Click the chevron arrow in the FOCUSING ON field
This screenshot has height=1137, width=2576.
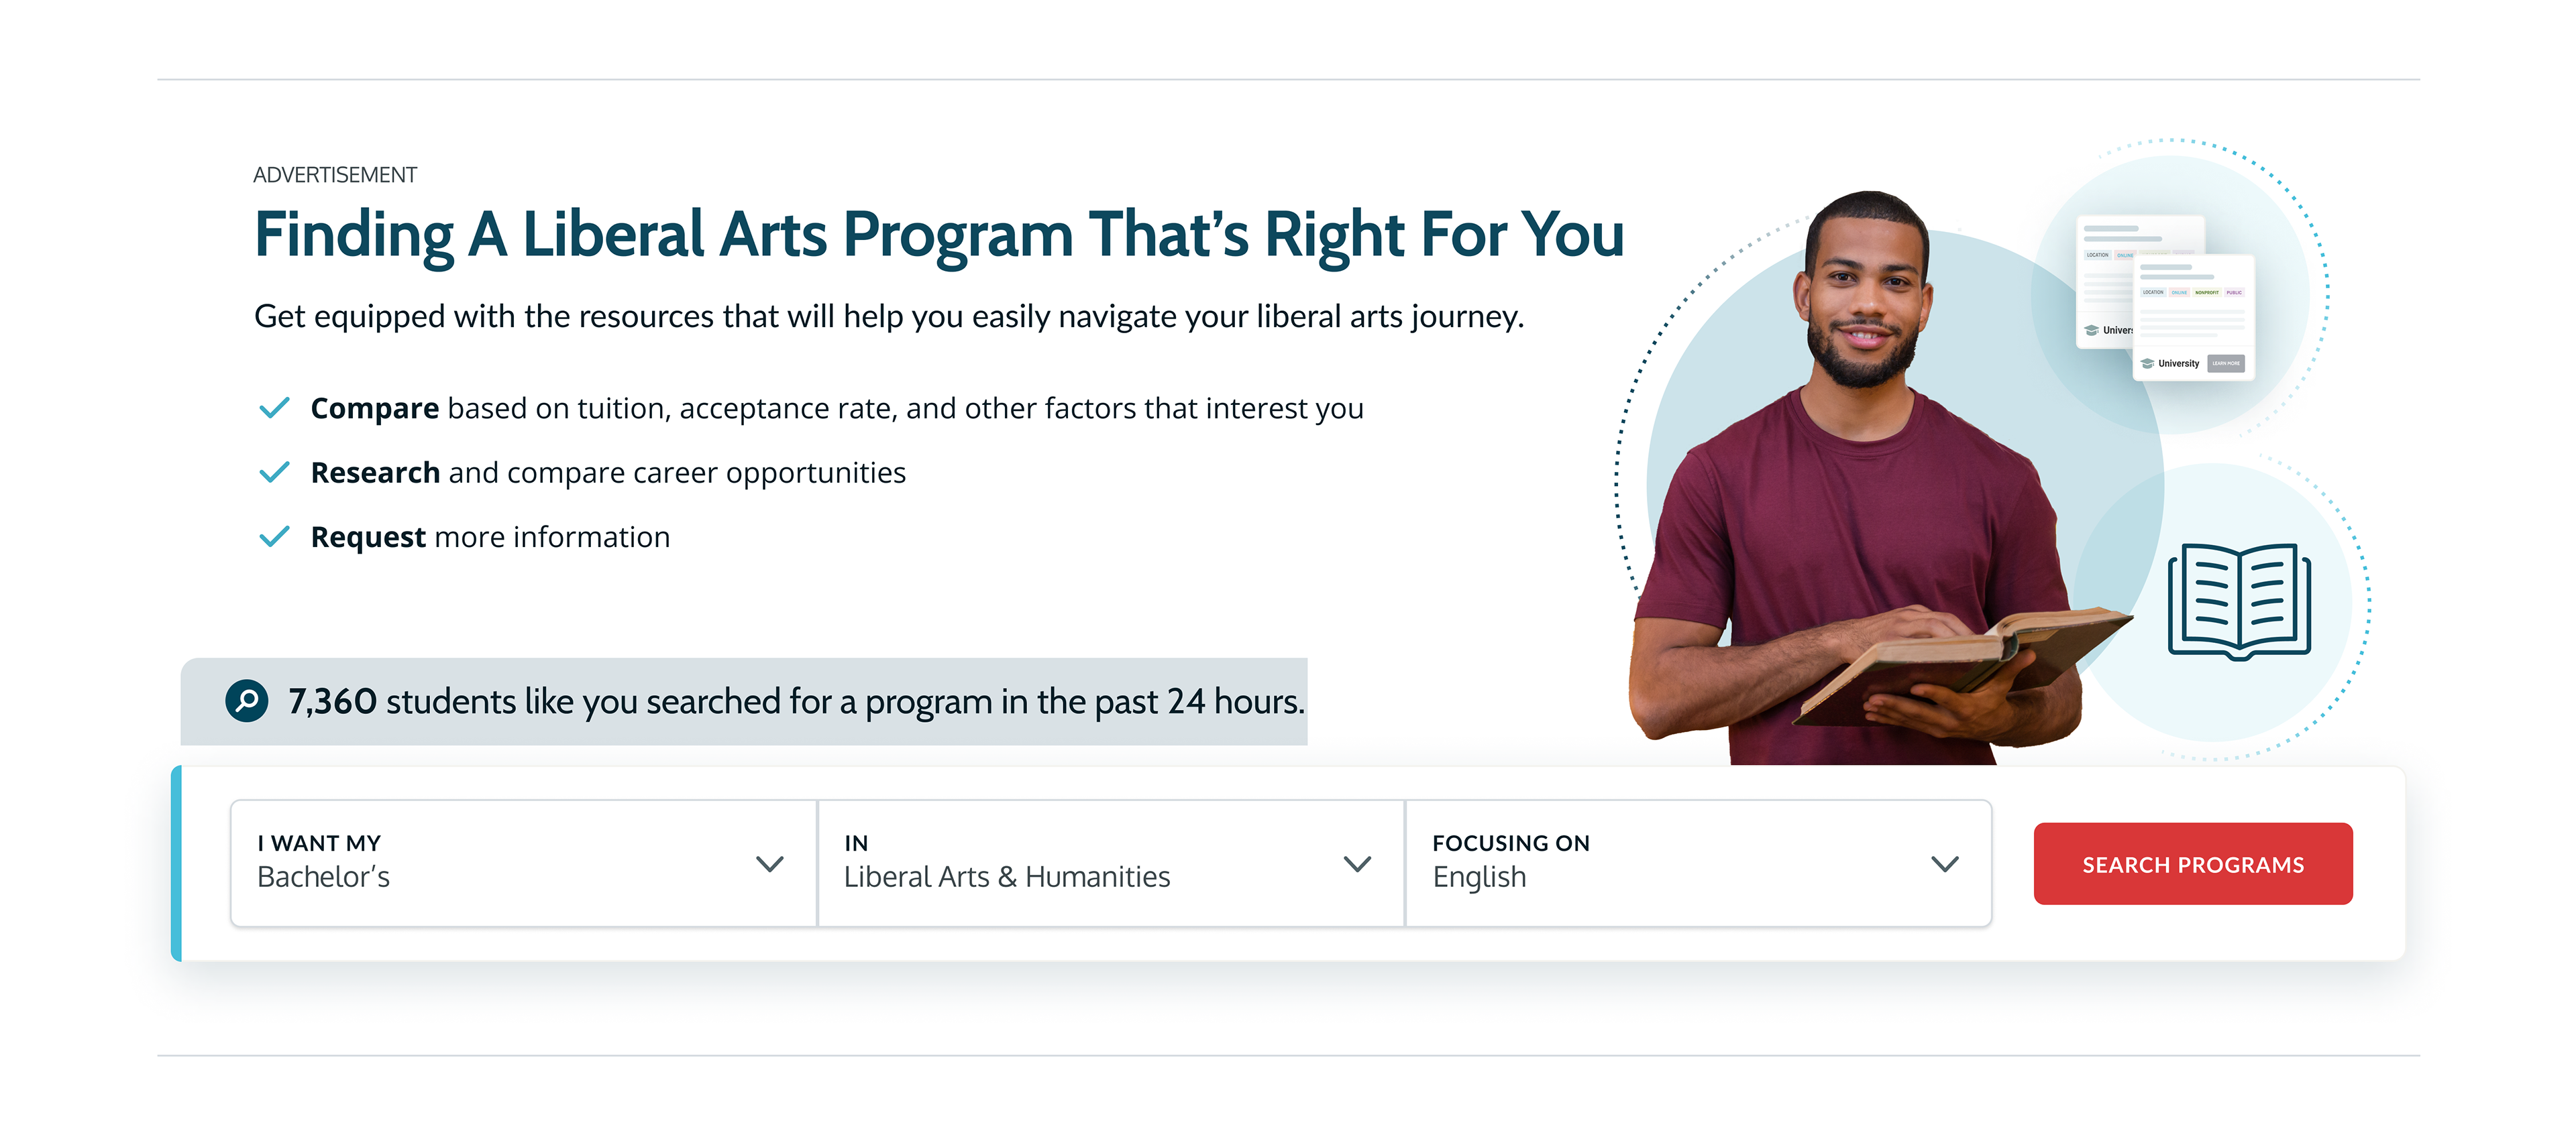click(x=1944, y=863)
